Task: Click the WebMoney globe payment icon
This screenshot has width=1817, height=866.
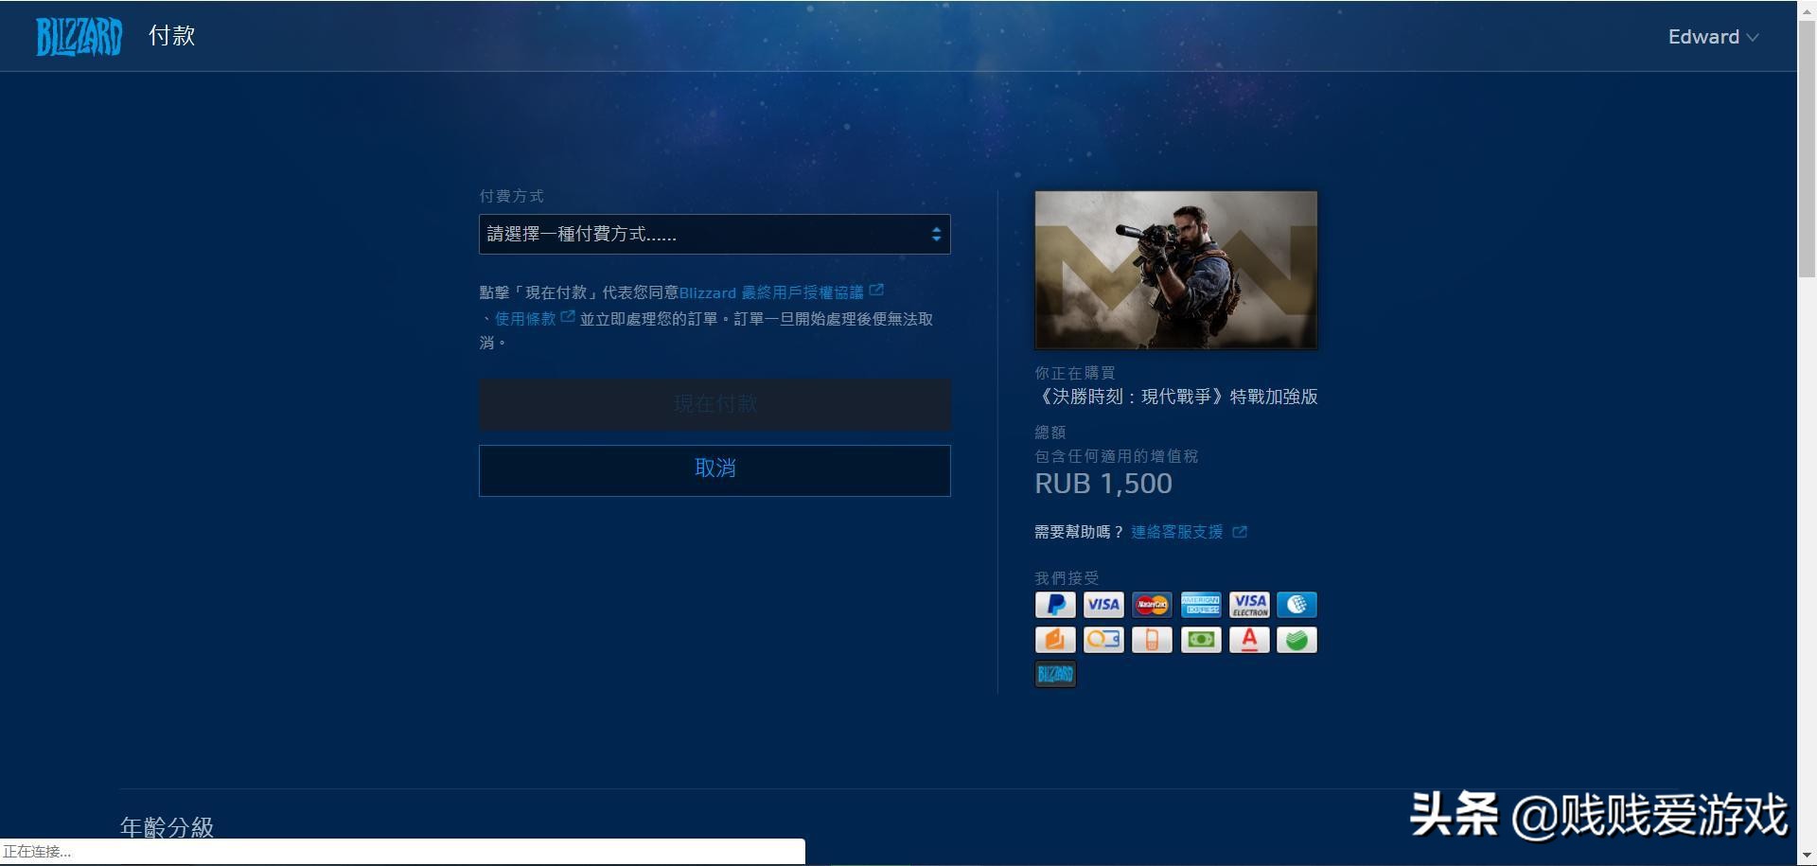Action: (1297, 605)
